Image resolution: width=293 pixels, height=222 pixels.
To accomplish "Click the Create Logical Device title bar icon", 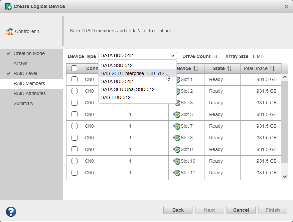I will pyautogui.click(x=8, y=6).
